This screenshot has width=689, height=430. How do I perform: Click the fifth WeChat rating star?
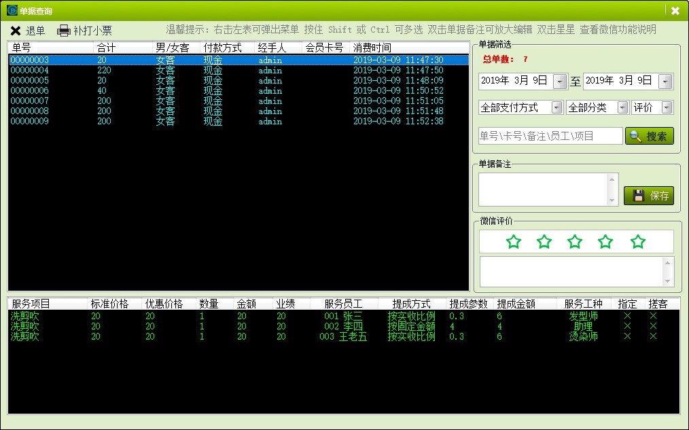tap(637, 242)
